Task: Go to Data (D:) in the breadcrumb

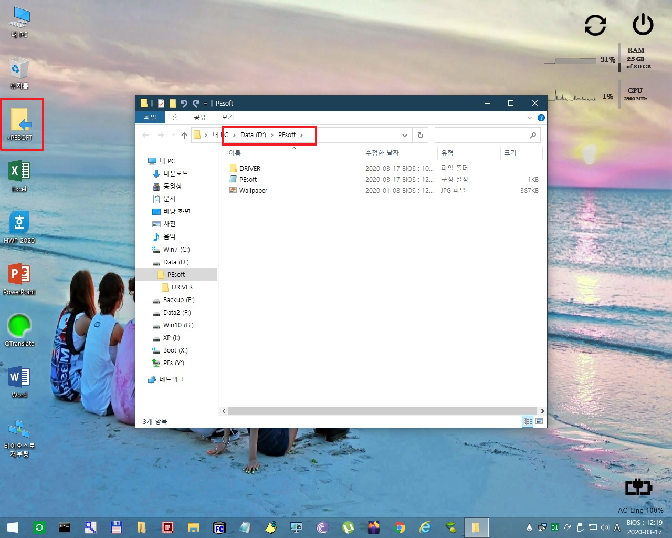Action: 253,135
